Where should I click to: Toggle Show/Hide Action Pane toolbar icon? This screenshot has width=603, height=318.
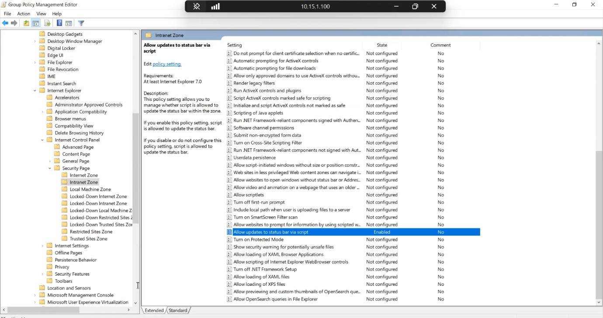[69, 23]
